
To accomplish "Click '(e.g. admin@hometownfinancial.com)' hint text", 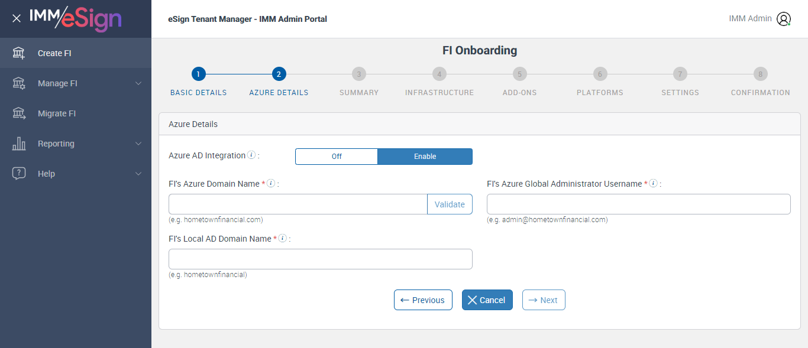I will (x=547, y=220).
